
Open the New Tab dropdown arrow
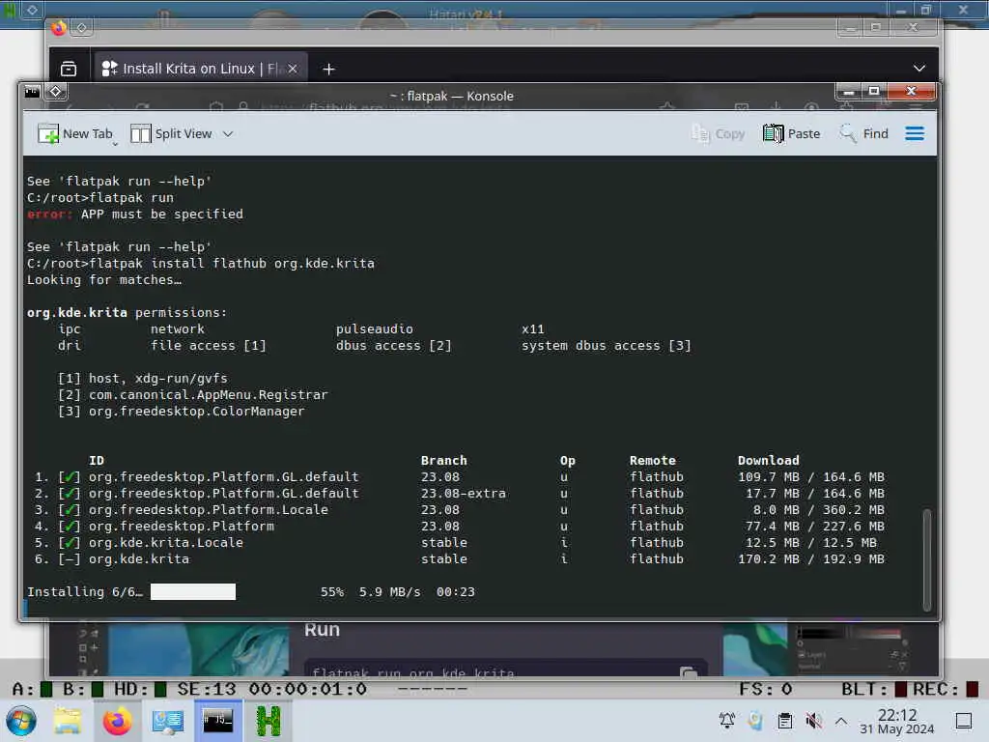[116, 145]
